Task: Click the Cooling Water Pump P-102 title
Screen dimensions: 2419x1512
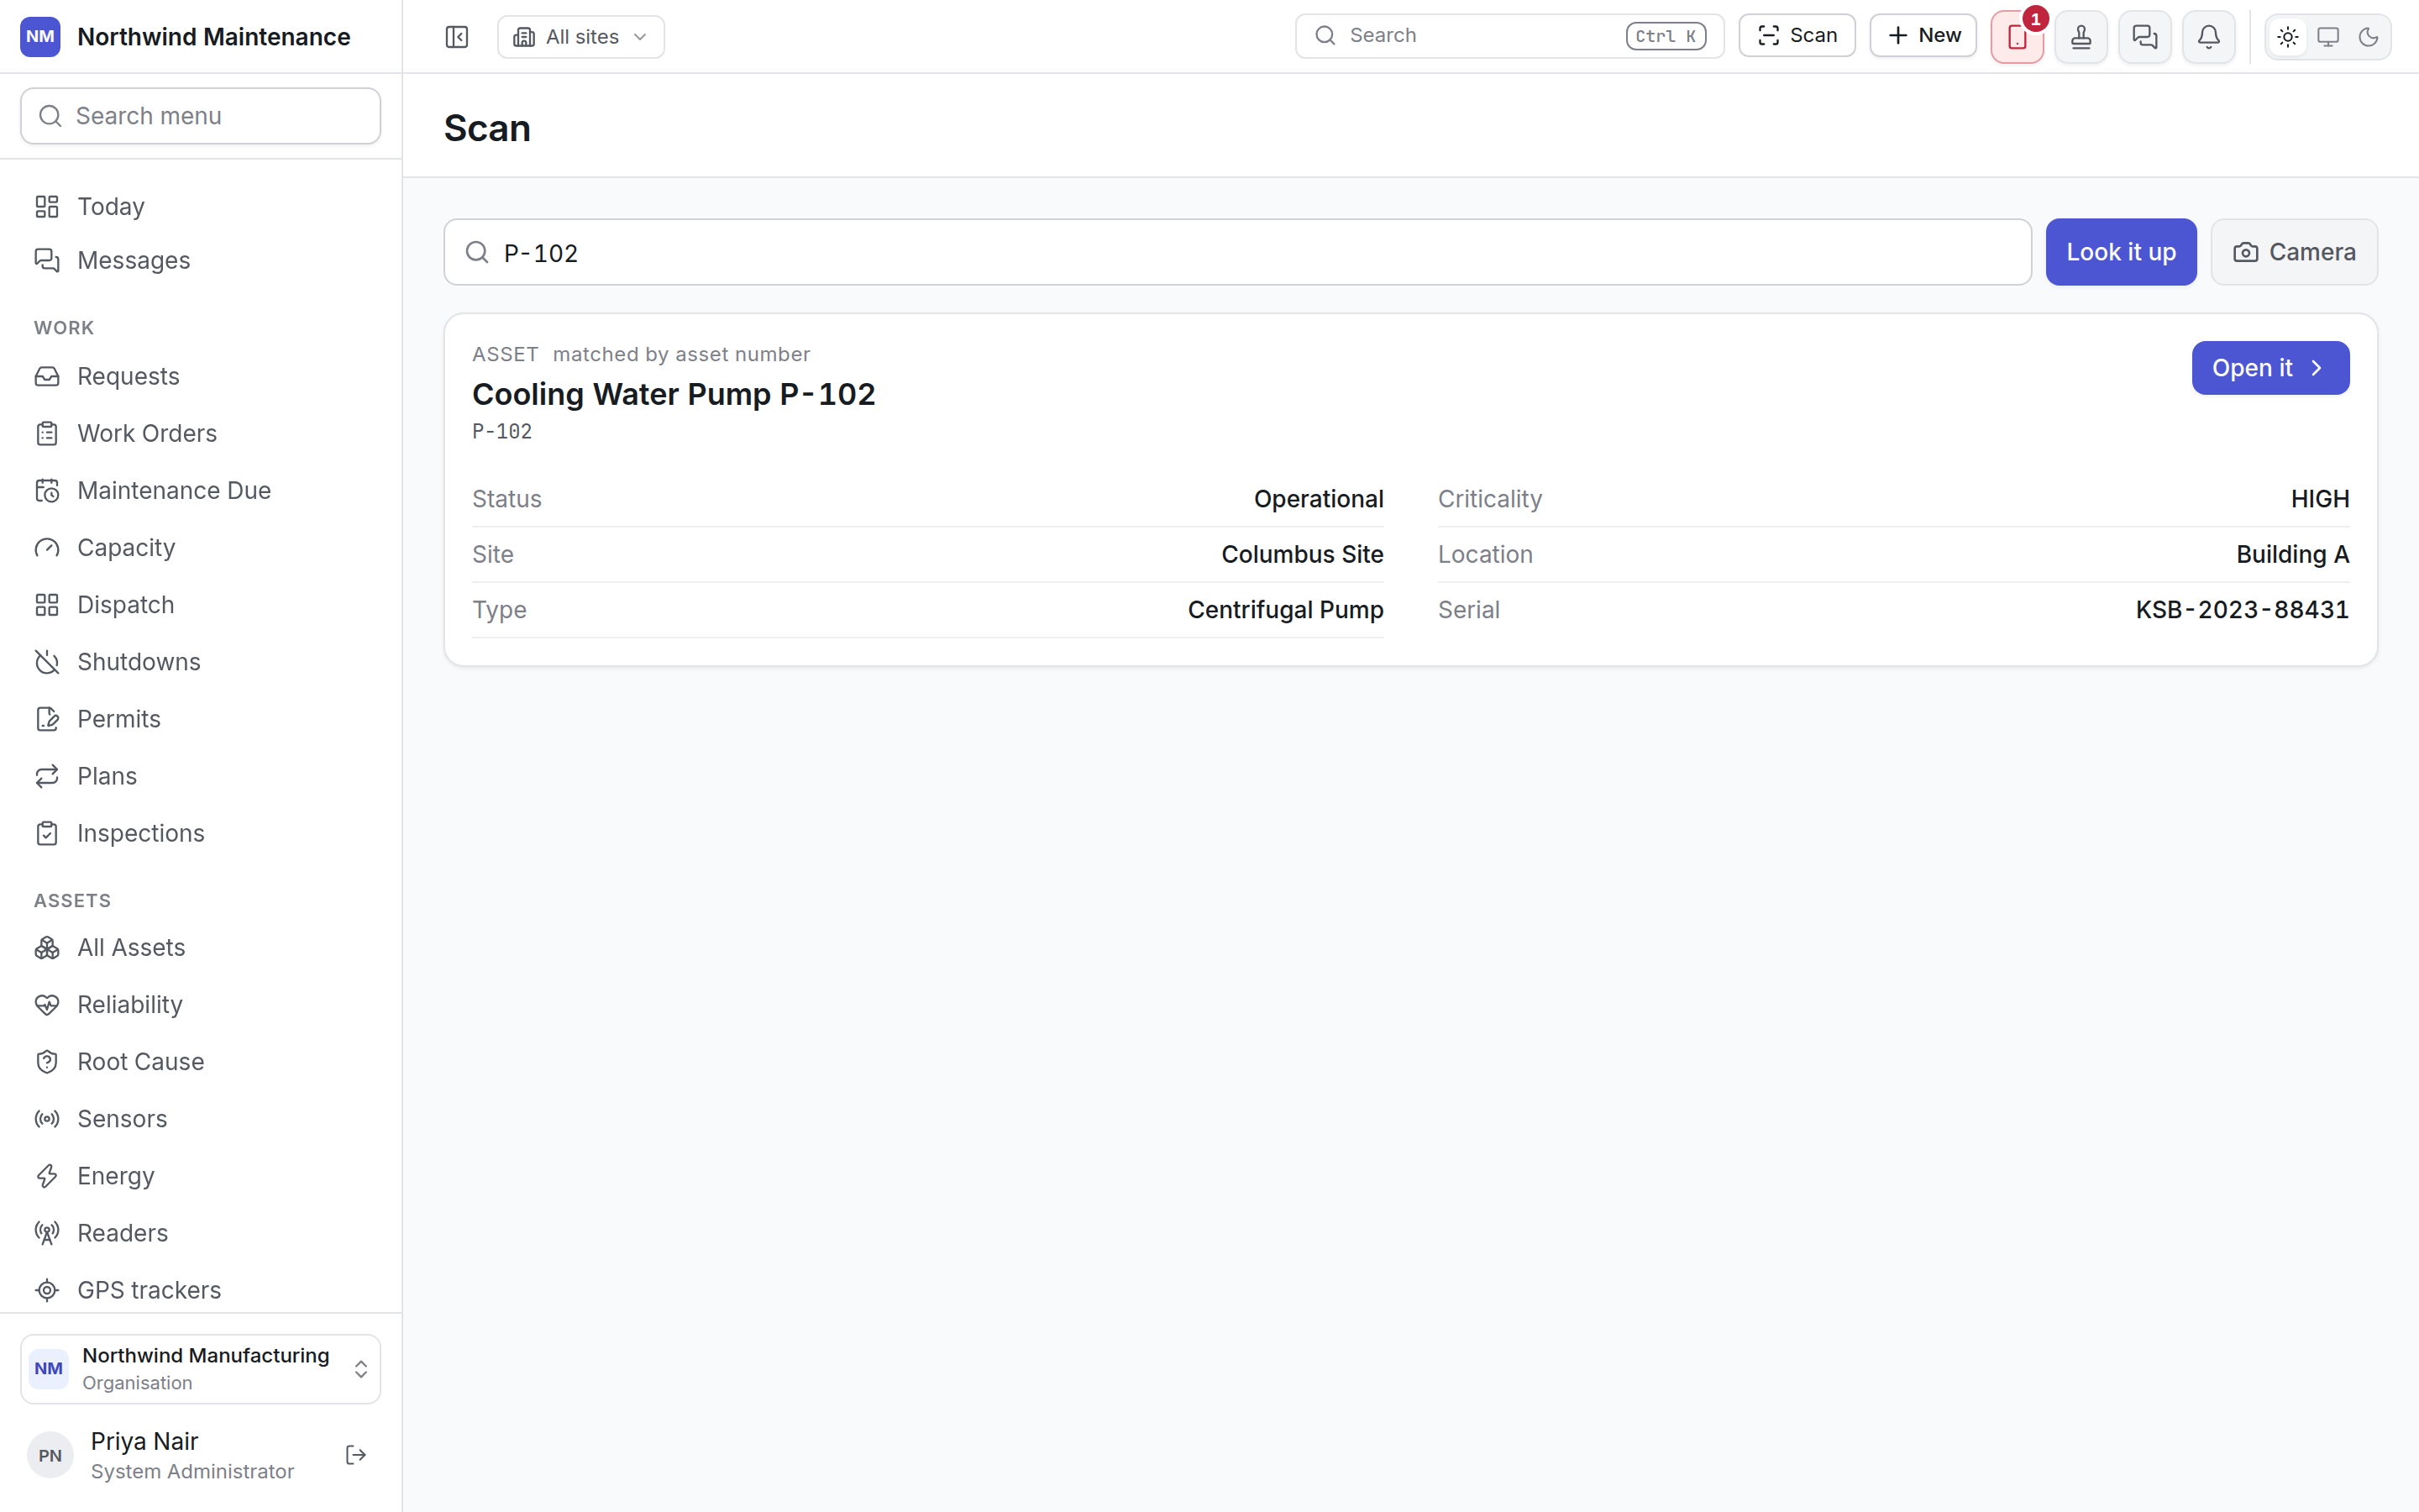Action: (x=674, y=394)
